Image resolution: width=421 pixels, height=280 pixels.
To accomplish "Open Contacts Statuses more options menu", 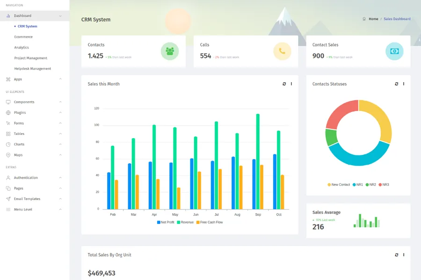I will 404,84.
